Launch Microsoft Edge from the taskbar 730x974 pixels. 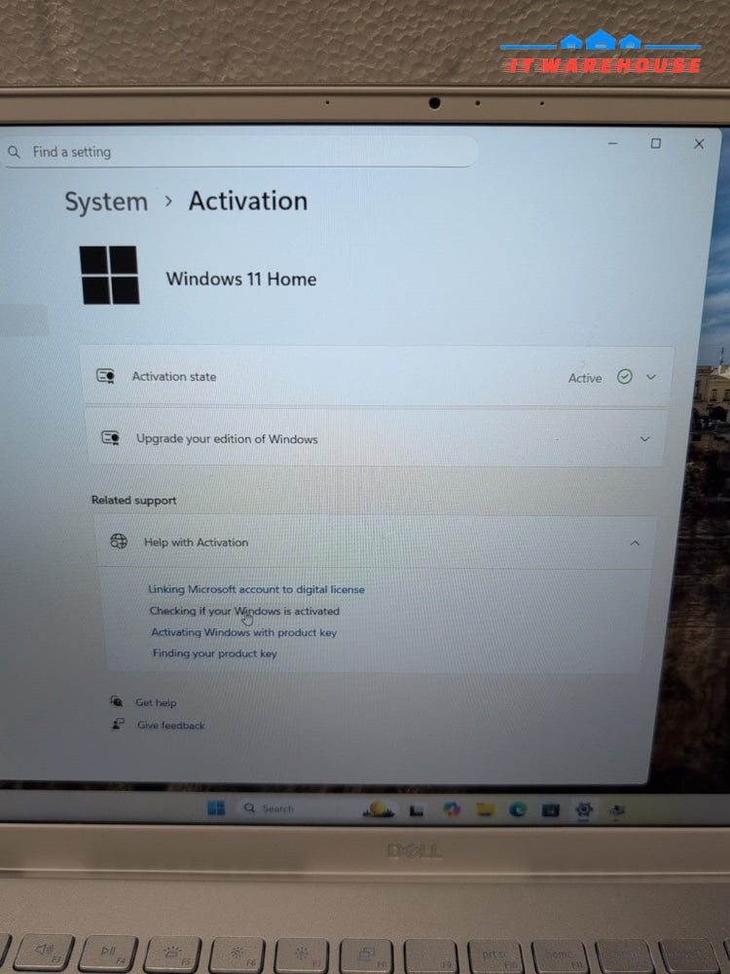tap(517, 809)
